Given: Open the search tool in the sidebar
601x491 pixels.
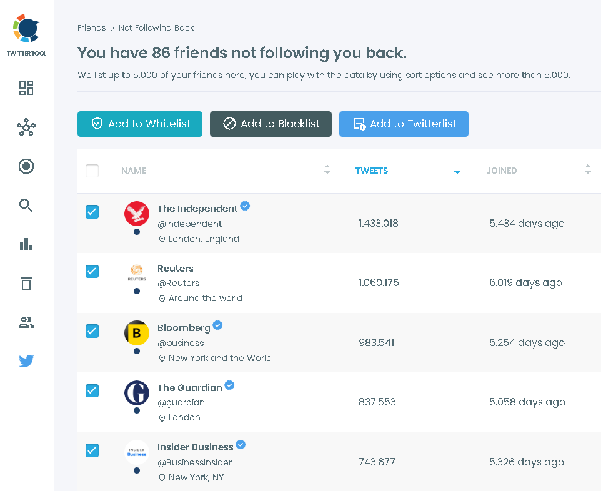Looking at the screenshot, I should [26, 205].
